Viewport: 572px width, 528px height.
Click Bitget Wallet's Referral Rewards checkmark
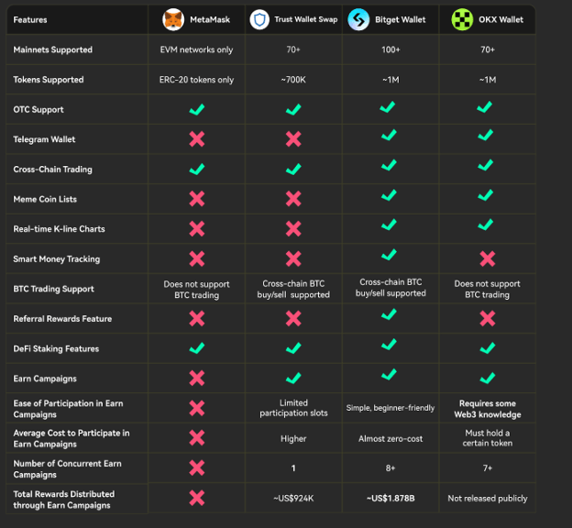point(390,316)
